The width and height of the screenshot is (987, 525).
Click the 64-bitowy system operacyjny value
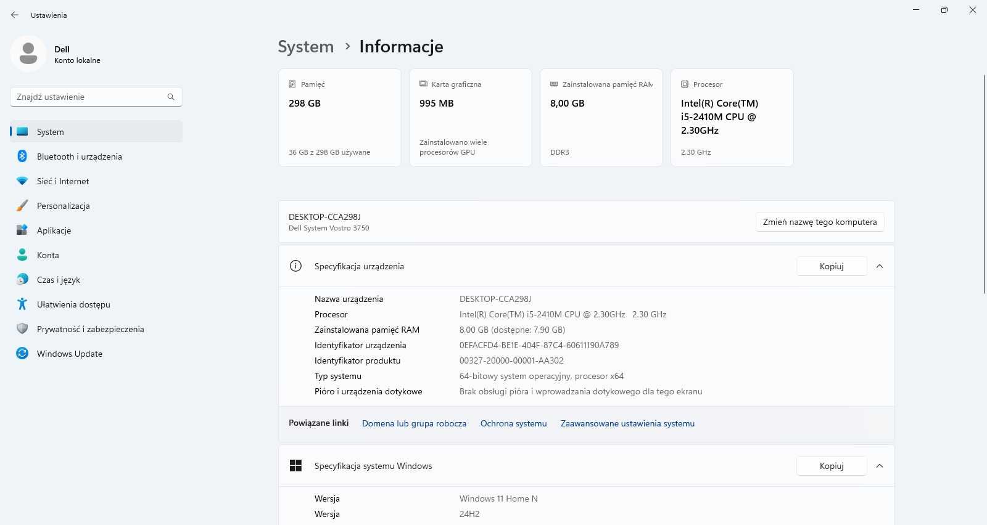pyautogui.click(x=542, y=376)
